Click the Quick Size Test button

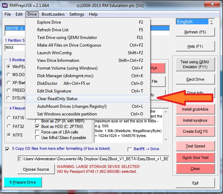point(195,157)
